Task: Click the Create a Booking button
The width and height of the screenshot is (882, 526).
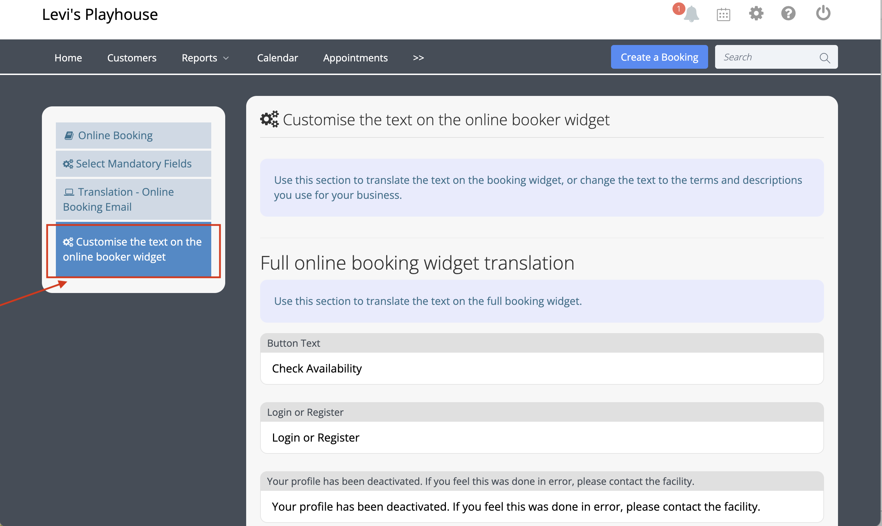Action: [x=659, y=57]
